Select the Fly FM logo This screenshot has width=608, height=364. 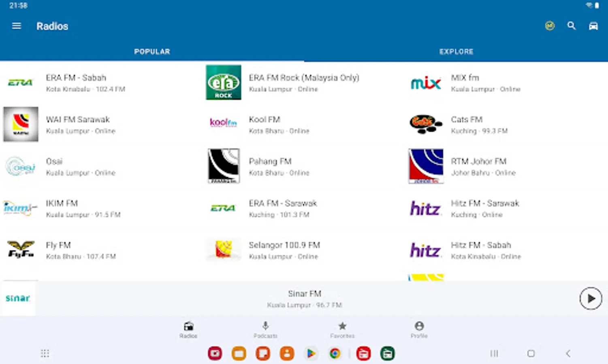click(21, 250)
